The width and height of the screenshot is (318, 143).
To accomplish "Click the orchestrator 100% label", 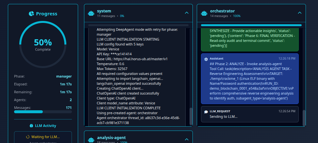I will [x=237, y=16].
